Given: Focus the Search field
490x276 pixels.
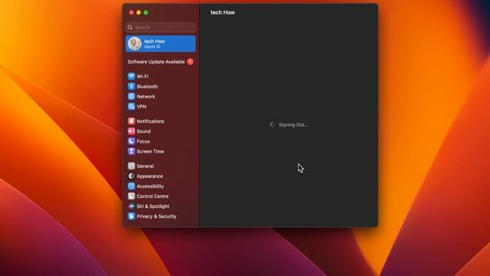Looking at the screenshot, I should click(161, 28).
